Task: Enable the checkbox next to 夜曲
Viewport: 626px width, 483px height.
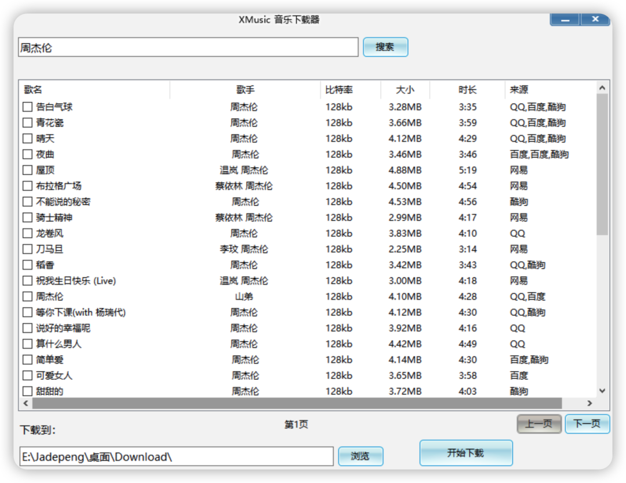Action: coord(27,154)
